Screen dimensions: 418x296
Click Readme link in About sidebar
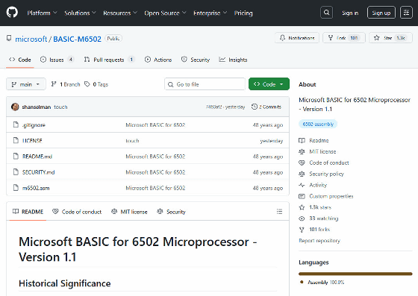click(x=313, y=140)
